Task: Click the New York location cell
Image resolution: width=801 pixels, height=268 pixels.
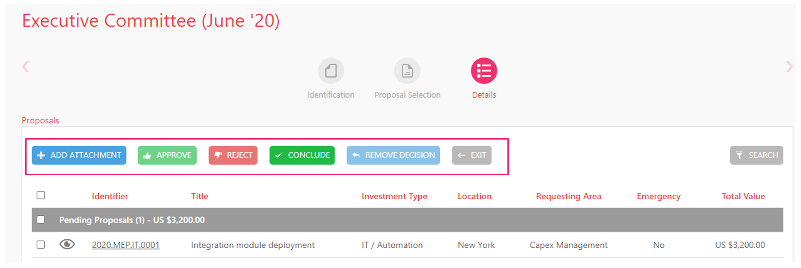Action: (476, 245)
